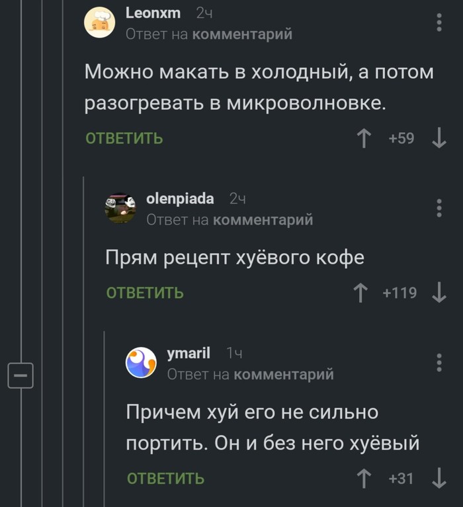The height and width of the screenshot is (507, 463).
Task: Open olenpiada's profile avatar
Action: click(120, 208)
